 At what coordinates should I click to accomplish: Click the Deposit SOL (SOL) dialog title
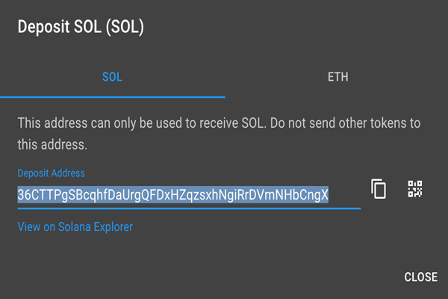point(80,28)
